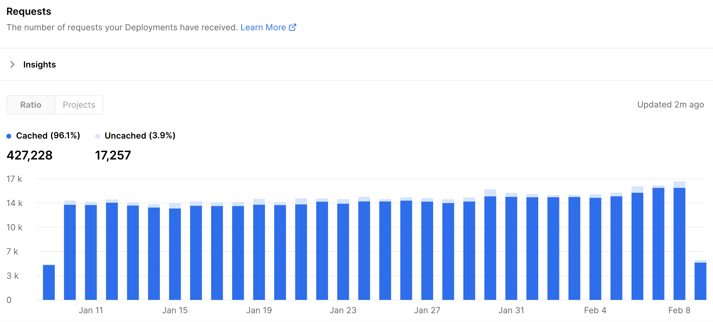Select the 17,257 uncached requests total

(x=113, y=155)
